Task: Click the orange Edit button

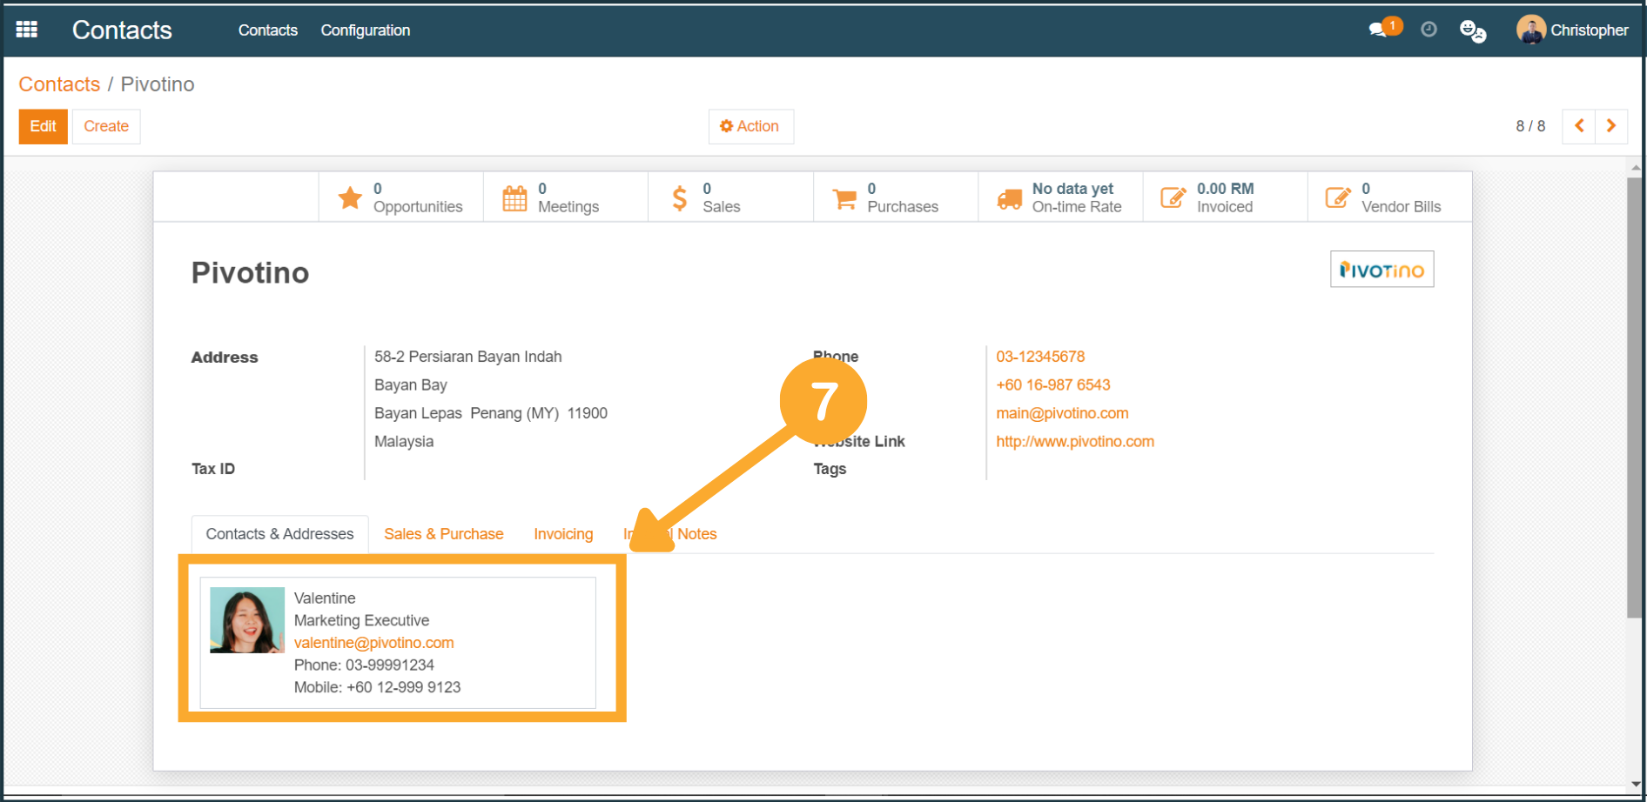Action: (x=43, y=126)
